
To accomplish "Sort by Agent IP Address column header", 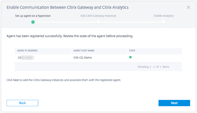I will [27, 51].
